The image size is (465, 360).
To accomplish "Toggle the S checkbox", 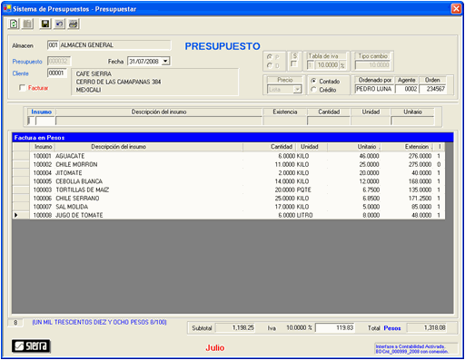I will tap(293, 63).
